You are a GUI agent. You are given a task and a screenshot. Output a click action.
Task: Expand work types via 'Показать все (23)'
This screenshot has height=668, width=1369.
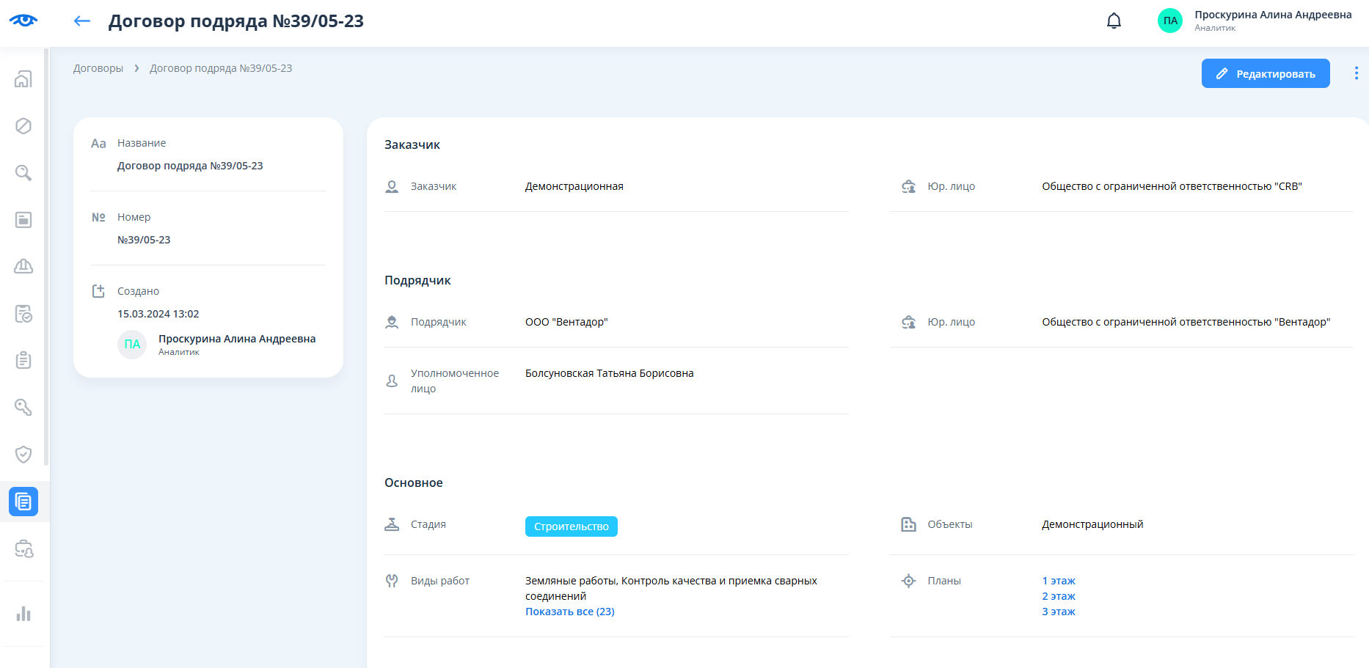pyautogui.click(x=569, y=612)
